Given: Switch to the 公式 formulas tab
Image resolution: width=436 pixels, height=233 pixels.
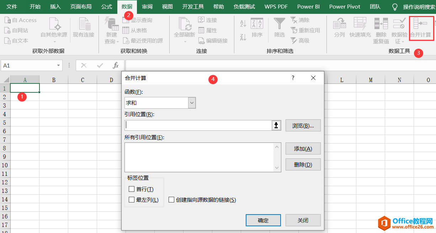Looking at the screenshot, I should point(107,7).
